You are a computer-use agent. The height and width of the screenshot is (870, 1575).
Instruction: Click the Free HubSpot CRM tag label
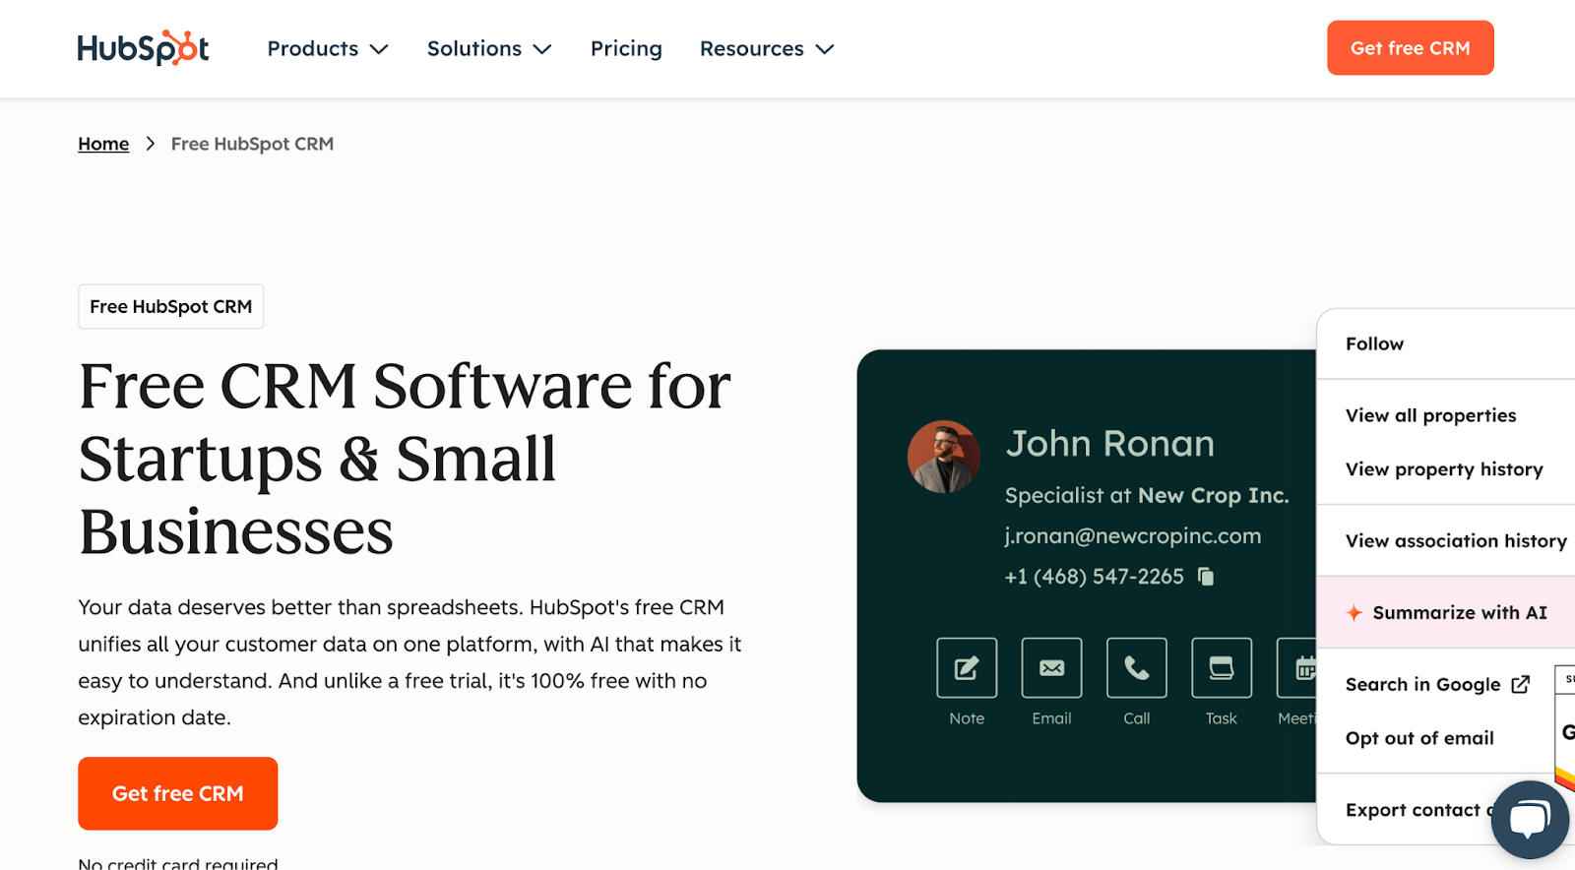click(170, 306)
